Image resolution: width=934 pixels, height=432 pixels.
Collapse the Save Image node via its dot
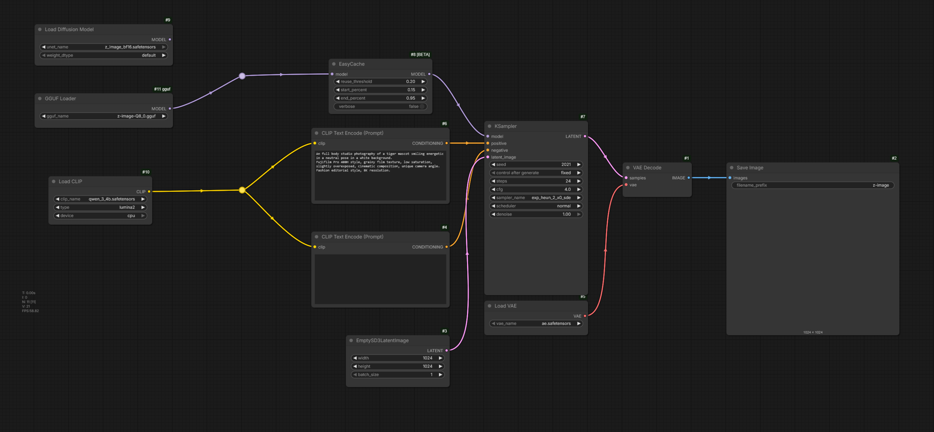(732, 168)
